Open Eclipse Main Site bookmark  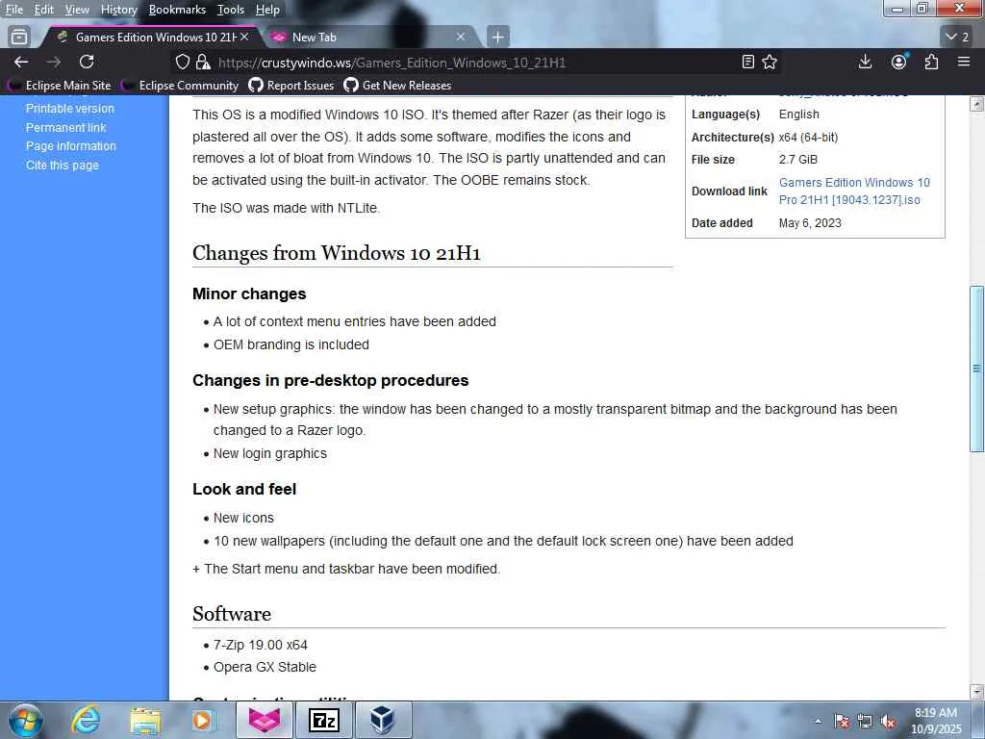59,86
